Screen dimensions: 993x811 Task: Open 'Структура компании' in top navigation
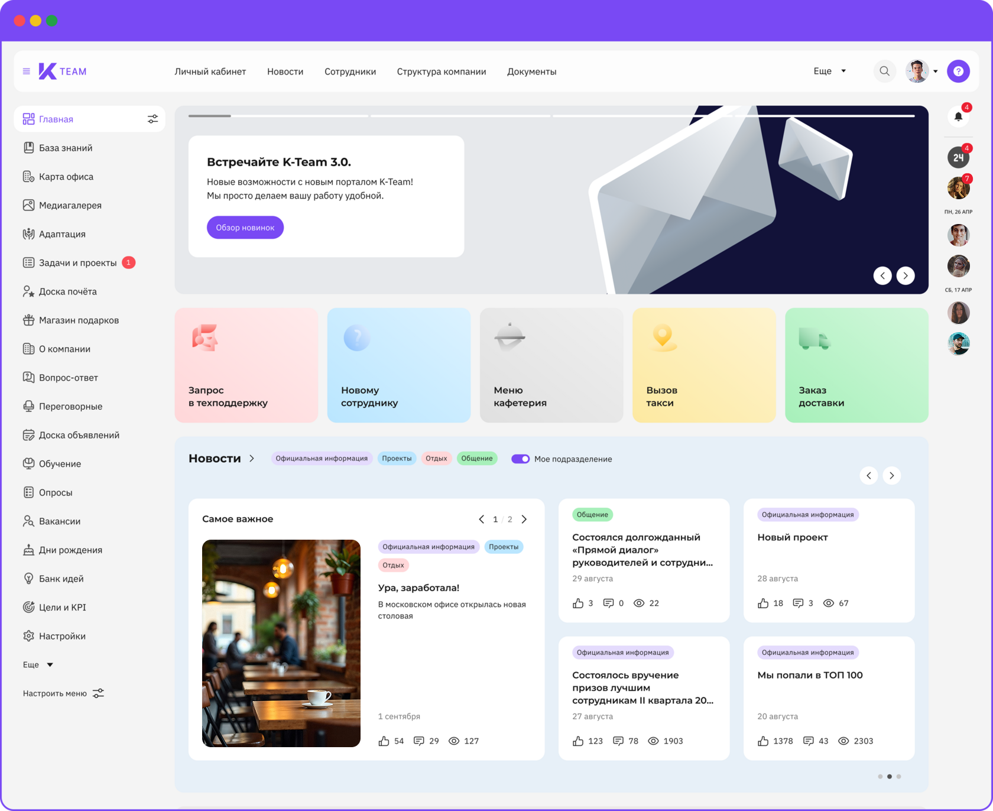(442, 72)
